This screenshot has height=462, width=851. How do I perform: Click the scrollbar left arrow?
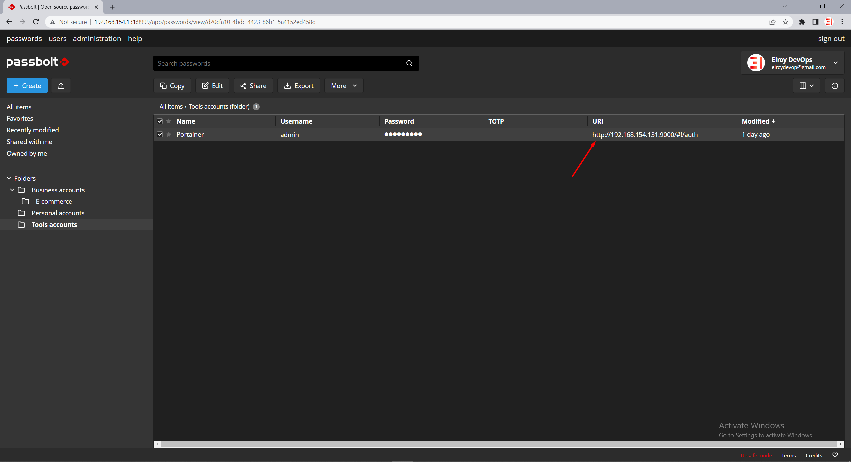pyautogui.click(x=157, y=444)
